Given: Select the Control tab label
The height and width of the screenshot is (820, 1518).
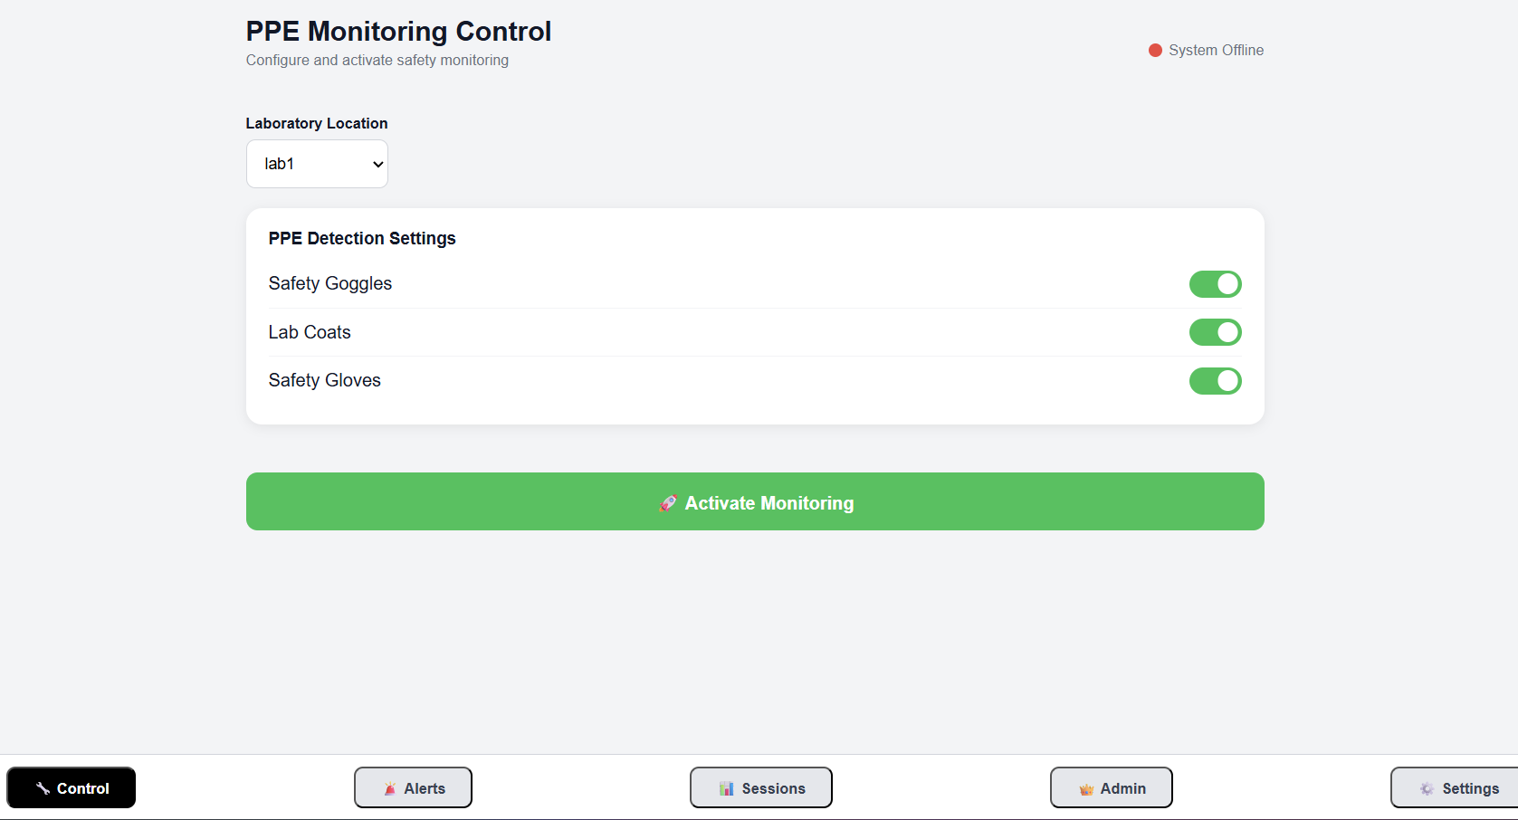Looking at the screenshot, I should click(x=82, y=788).
